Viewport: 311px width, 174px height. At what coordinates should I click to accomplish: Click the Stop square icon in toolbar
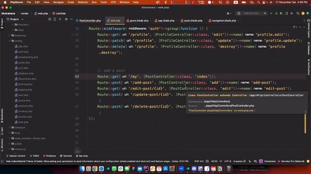(x=292, y=14)
